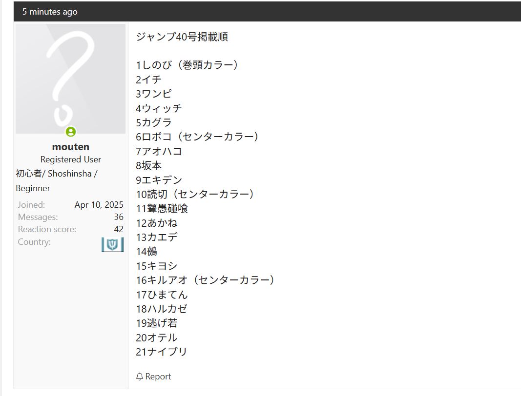Click the 'Joined:' label
521x396 pixels.
31,205
